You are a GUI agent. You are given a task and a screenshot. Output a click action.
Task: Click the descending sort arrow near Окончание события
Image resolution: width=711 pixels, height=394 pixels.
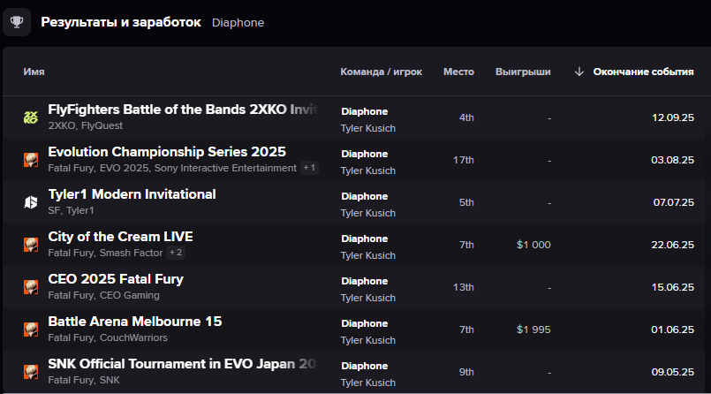[x=579, y=72]
